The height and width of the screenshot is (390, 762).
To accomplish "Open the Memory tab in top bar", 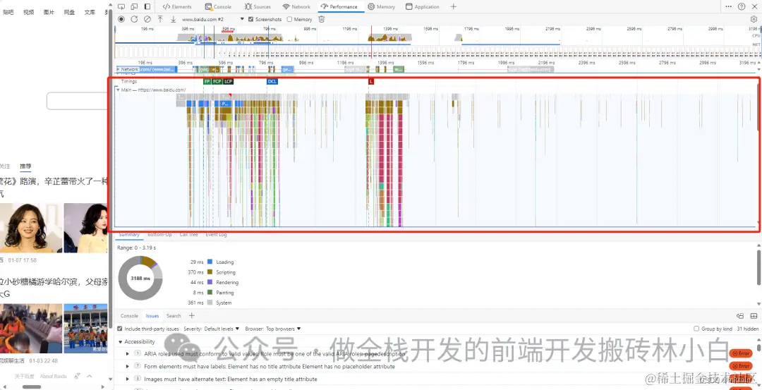I will [x=382, y=7].
